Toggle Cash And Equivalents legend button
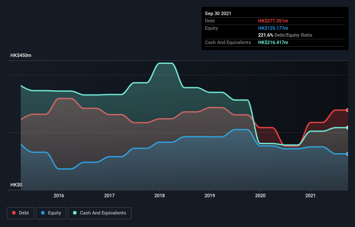Screen dimensions: 355x227 pyautogui.click(x=99, y=213)
